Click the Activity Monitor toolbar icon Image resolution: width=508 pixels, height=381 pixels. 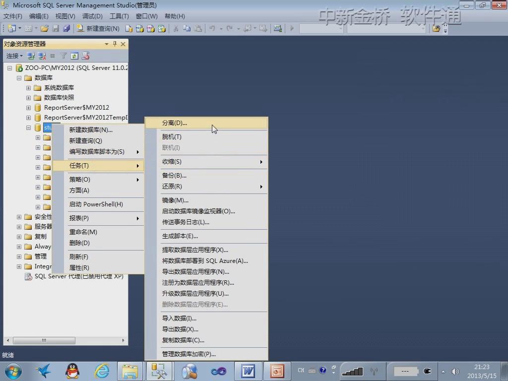pos(278,28)
